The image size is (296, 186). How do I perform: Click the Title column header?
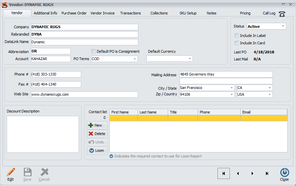(183, 112)
